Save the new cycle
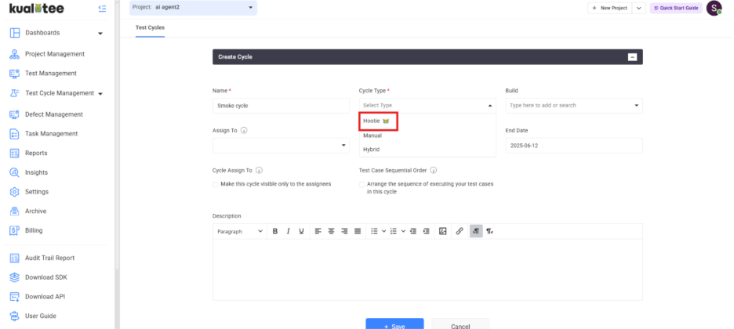Screen dimensions: 734x329 coord(394,325)
